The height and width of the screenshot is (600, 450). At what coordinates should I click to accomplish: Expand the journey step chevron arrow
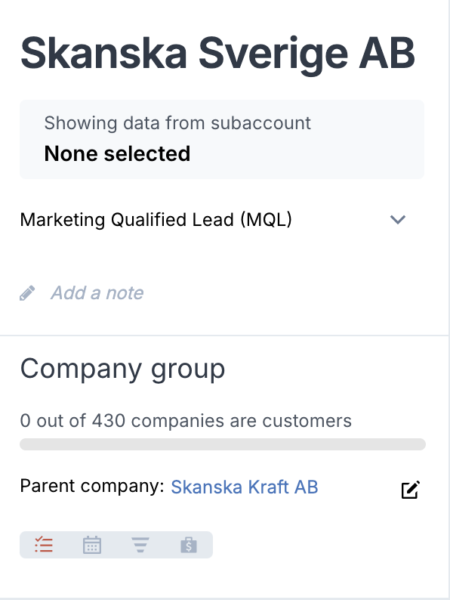398,220
